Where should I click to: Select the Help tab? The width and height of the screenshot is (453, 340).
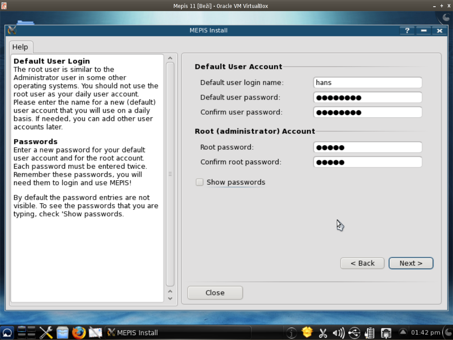pos(20,47)
